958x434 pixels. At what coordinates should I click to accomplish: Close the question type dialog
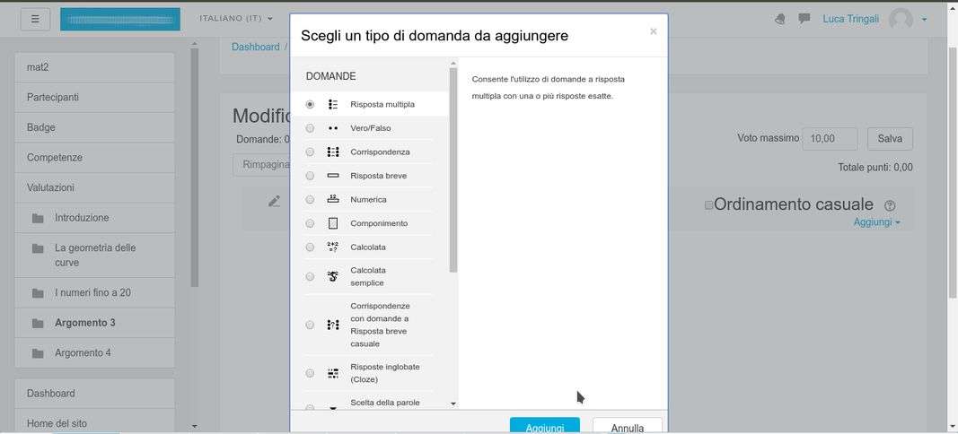tap(653, 31)
